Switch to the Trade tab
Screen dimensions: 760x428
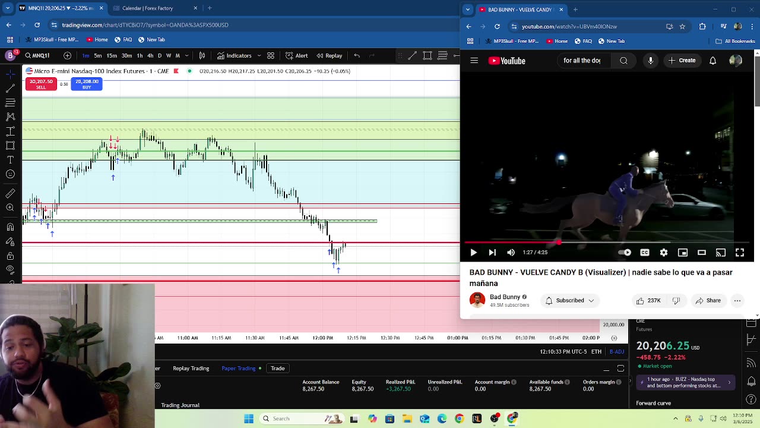click(278, 369)
